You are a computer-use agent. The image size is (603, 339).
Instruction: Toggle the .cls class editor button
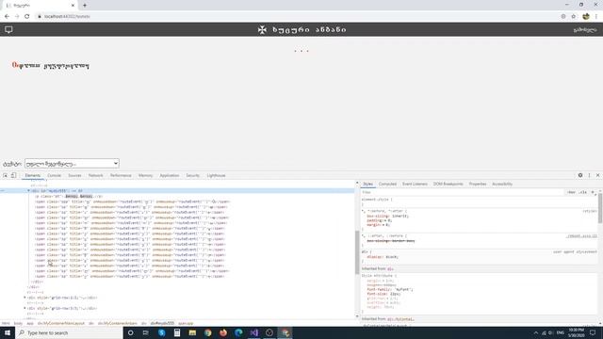point(583,192)
